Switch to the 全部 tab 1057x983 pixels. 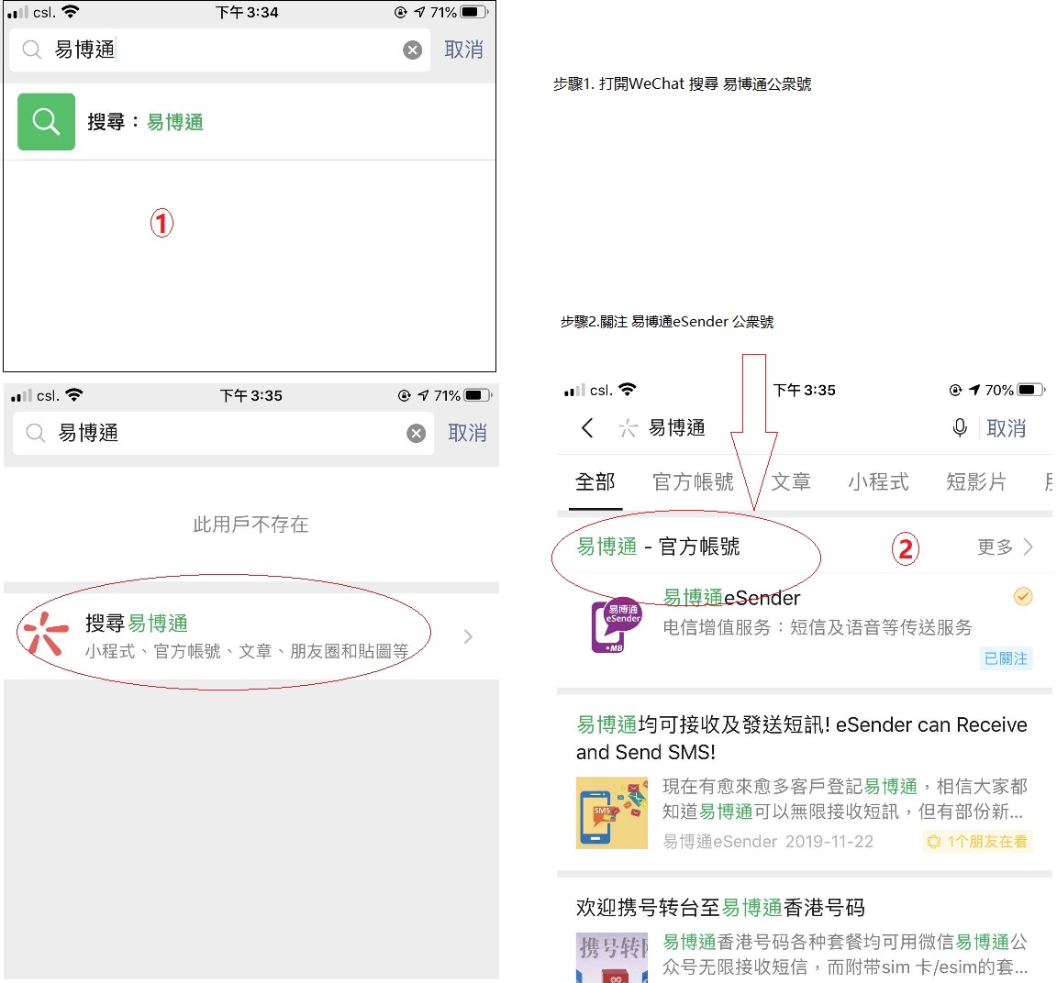click(595, 482)
